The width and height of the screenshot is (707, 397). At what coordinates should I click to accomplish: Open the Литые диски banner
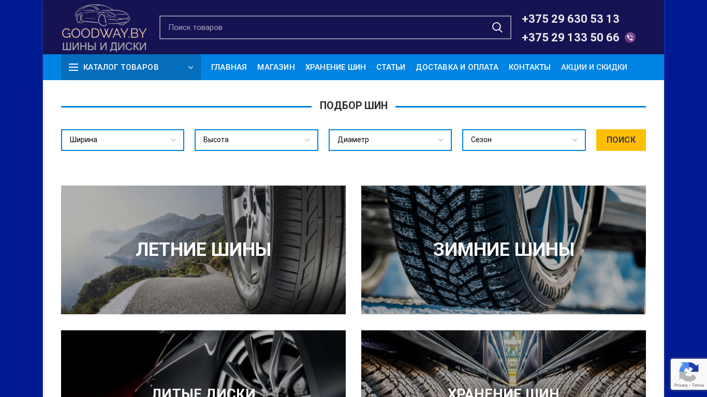coord(203,364)
